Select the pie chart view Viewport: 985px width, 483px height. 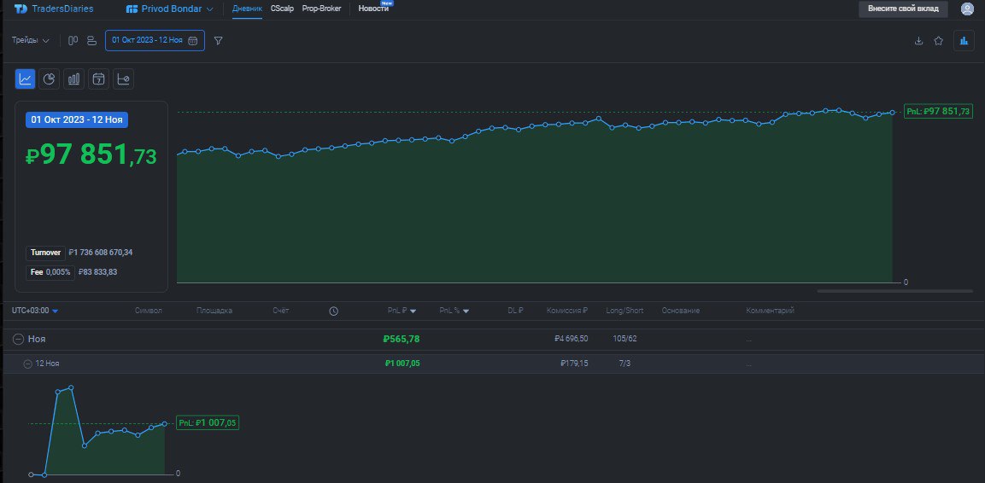[49, 79]
